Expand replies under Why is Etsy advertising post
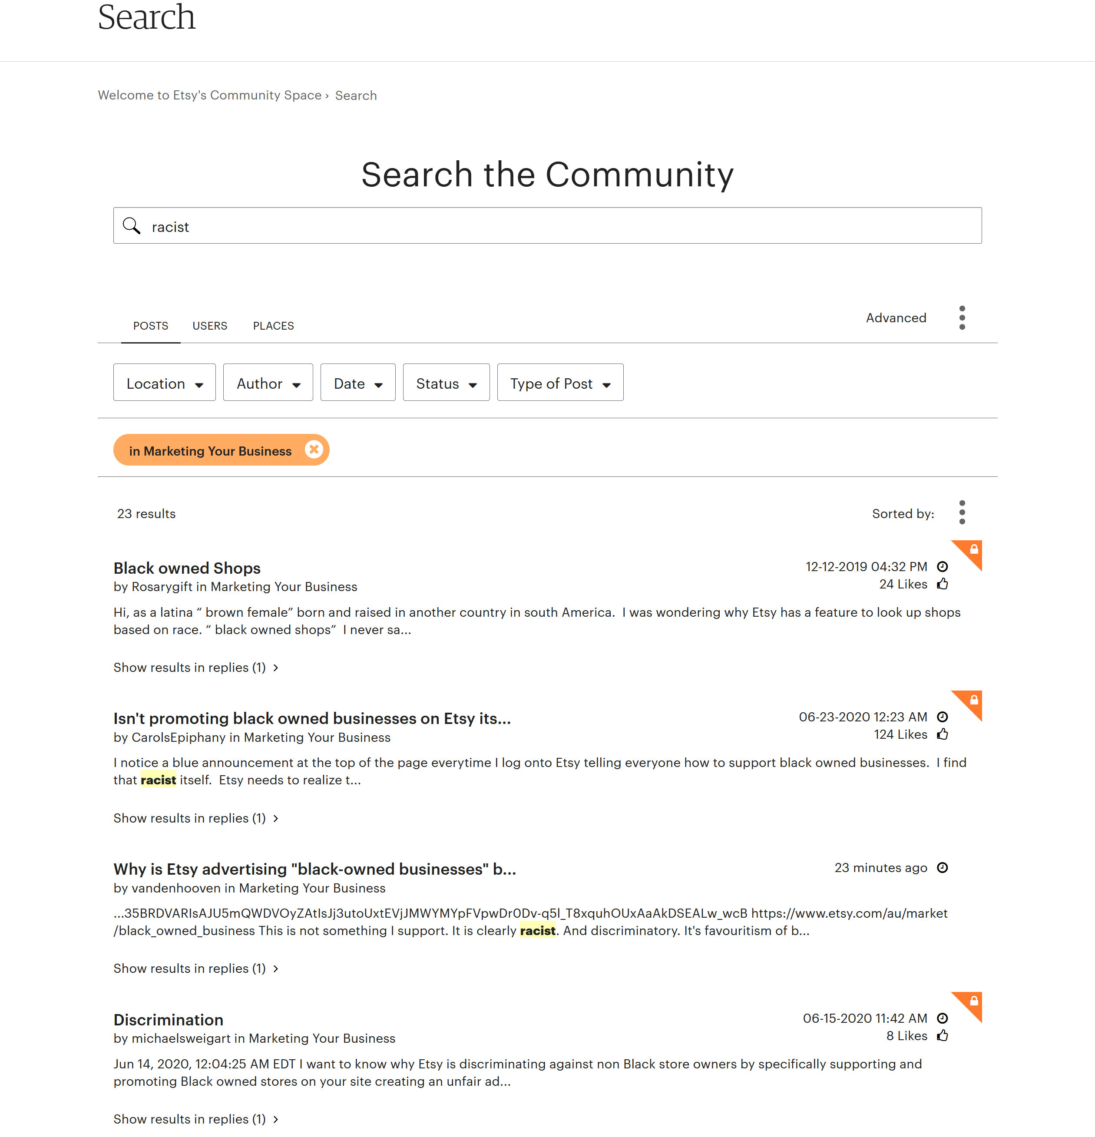Viewport: 1095px width, 1137px height. (x=195, y=969)
